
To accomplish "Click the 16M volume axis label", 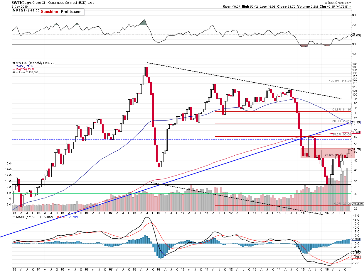I will [x=8, y=163].
